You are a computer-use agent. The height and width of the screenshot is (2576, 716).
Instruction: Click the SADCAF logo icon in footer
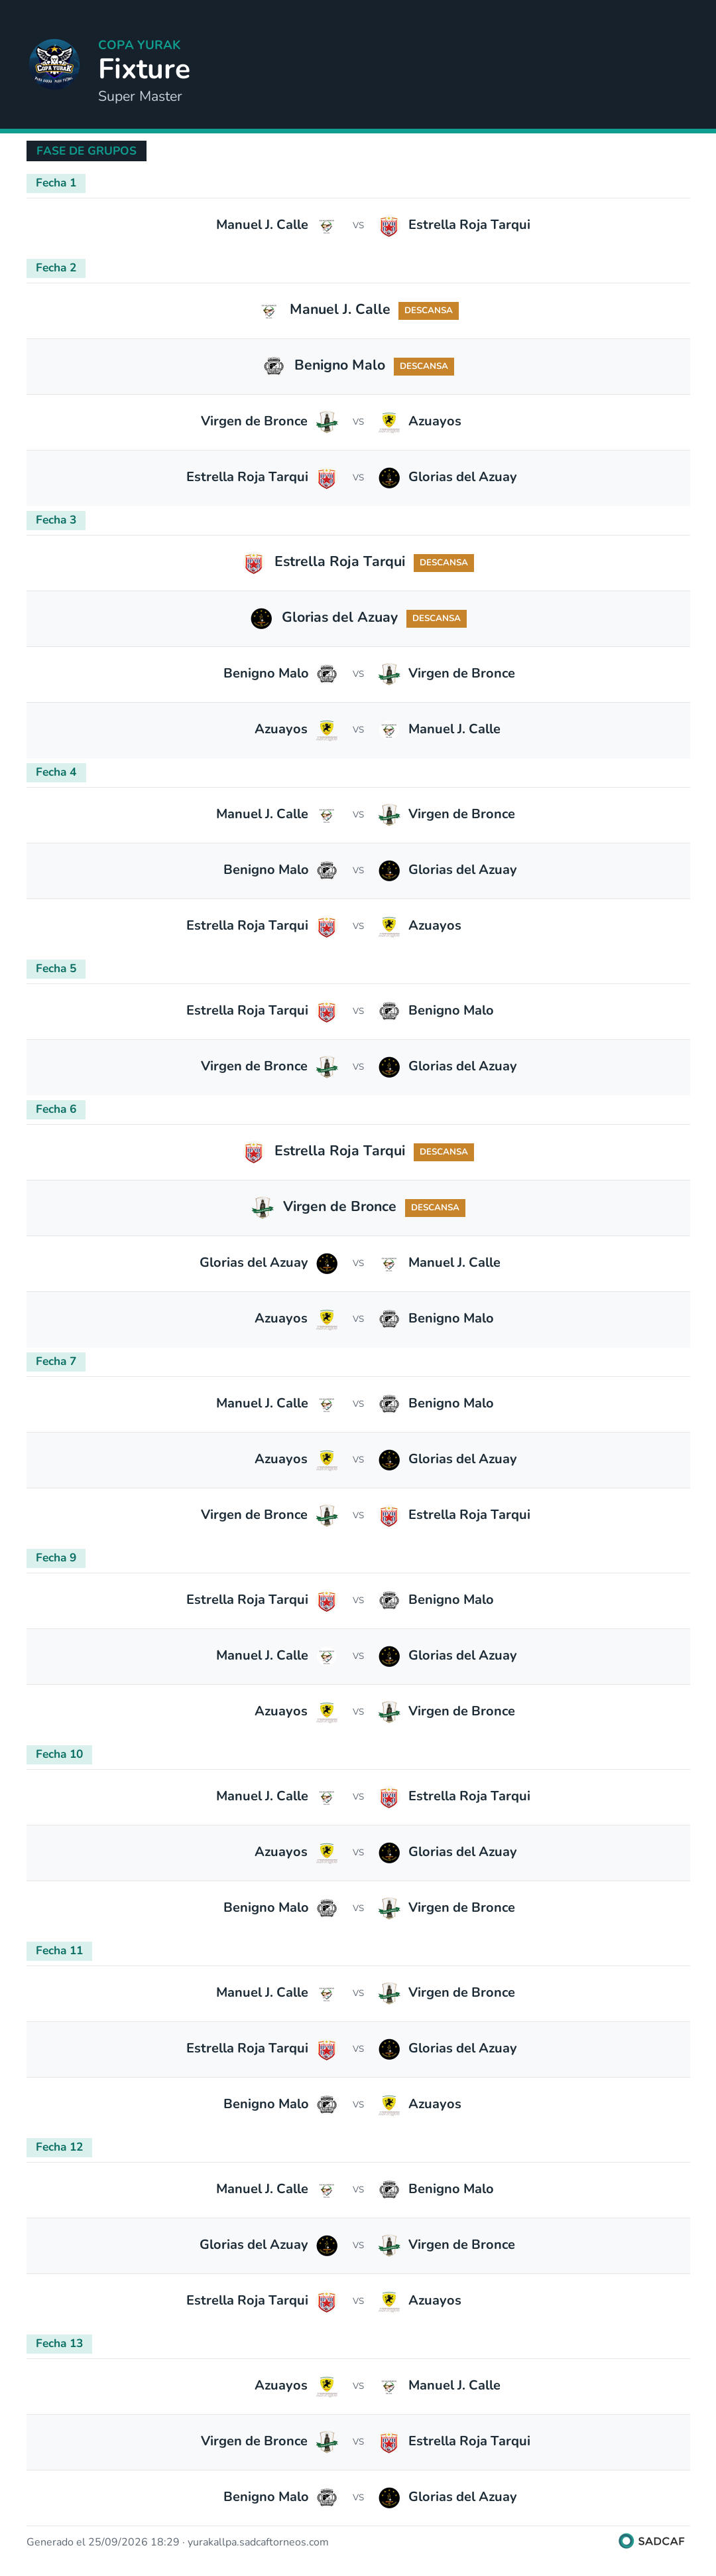626,2541
